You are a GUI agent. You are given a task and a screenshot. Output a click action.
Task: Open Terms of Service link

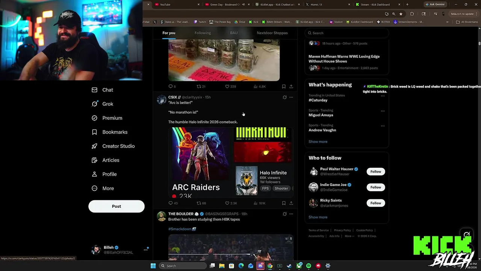tap(318, 230)
